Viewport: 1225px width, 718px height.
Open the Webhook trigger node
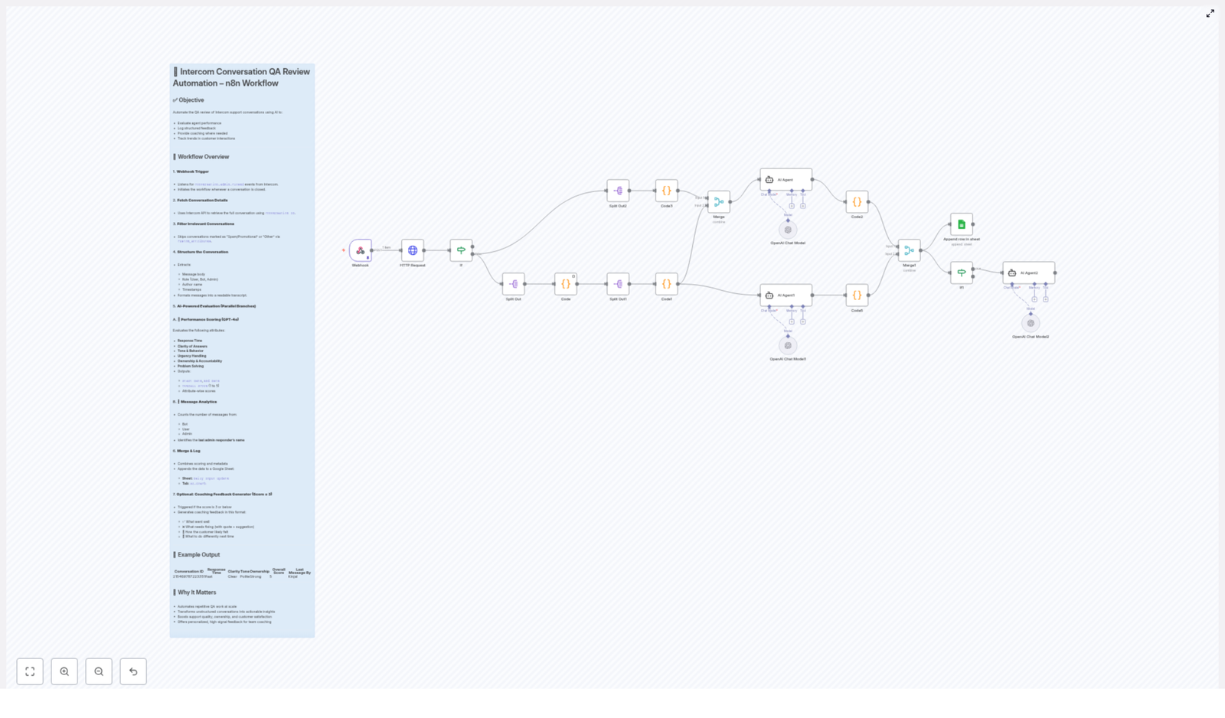(x=360, y=250)
